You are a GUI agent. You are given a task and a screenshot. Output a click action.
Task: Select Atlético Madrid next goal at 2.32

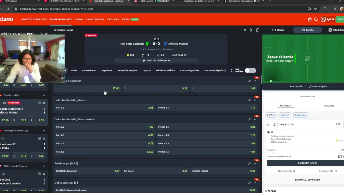(x=224, y=171)
